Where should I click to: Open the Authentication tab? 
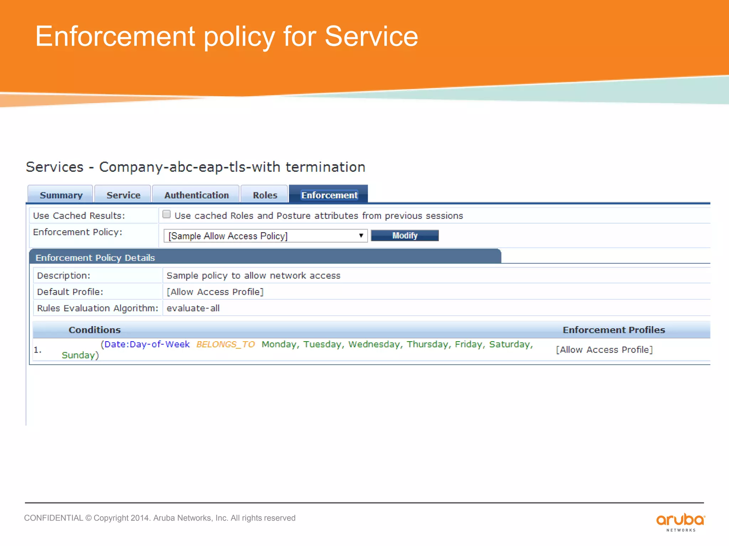pyautogui.click(x=196, y=195)
